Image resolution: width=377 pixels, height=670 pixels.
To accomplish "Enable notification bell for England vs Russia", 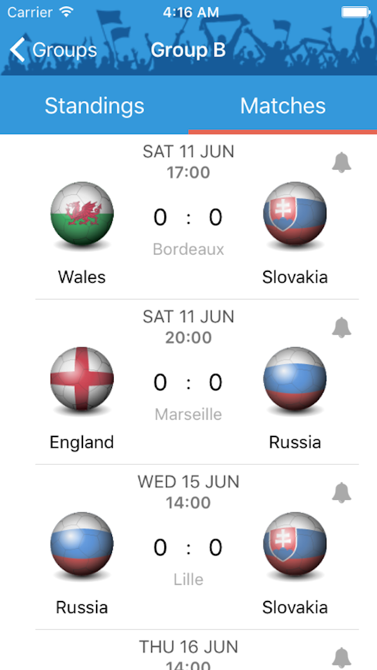I will tap(342, 327).
